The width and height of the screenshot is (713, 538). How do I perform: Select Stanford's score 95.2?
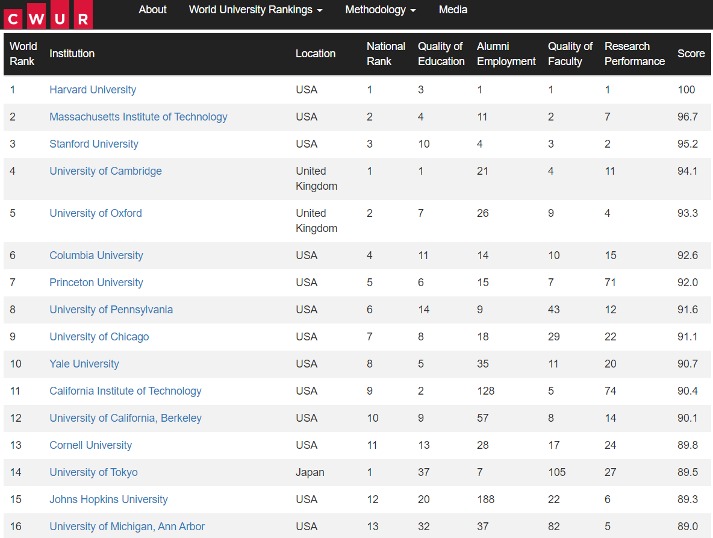tap(688, 144)
